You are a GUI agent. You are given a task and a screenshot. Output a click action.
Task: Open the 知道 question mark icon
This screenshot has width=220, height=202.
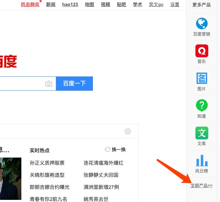pyautogui.click(x=202, y=105)
